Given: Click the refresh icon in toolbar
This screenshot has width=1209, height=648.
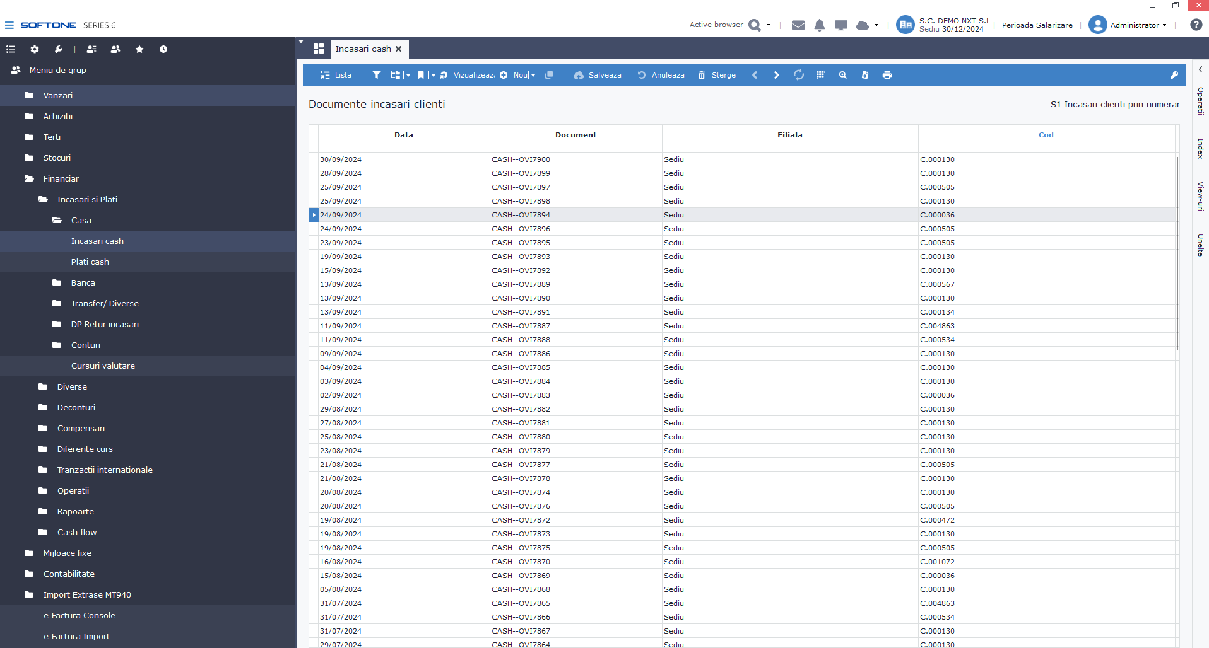Looking at the screenshot, I should 799,75.
